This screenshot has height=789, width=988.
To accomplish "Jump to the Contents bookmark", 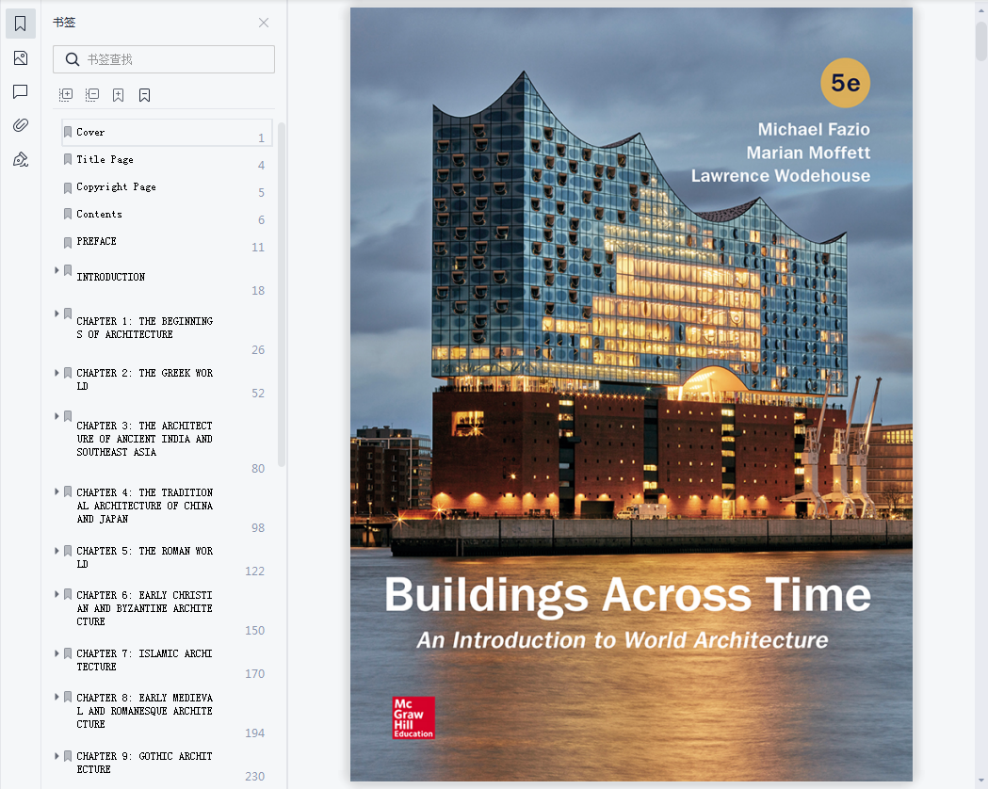I will coord(99,215).
